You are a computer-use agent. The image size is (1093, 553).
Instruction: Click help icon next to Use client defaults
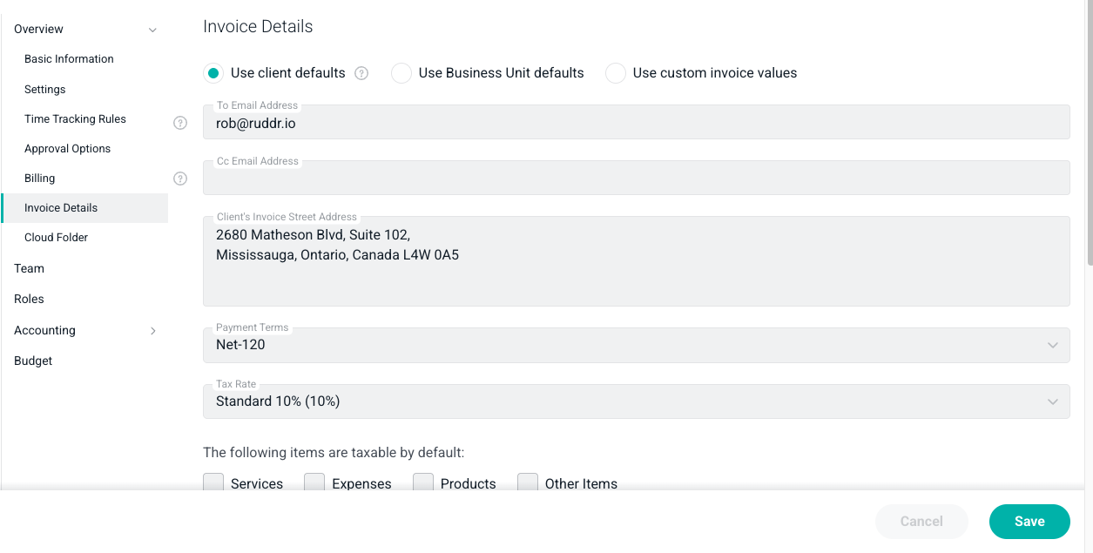pos(361,73)
